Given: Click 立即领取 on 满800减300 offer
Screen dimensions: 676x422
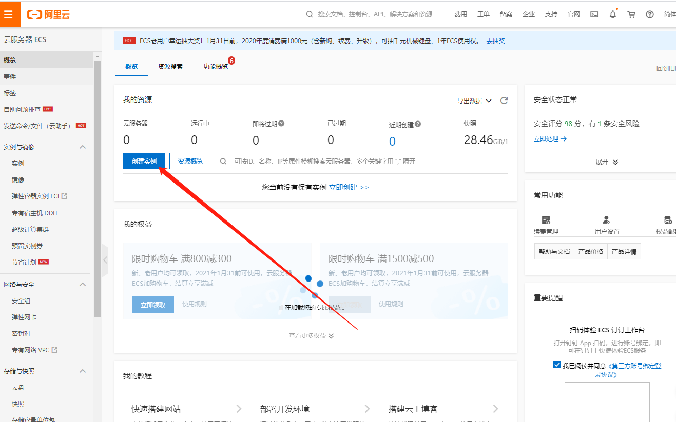Looking at the screenshot, I should coord(153,305).
